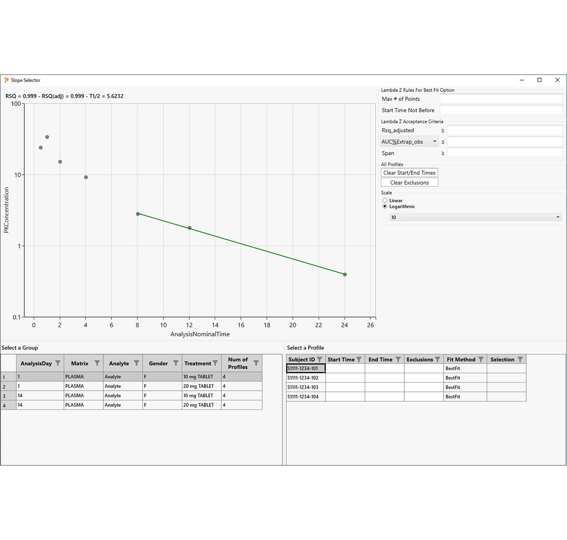567x540 pixels.
Task: Select group row 4 header
Action: [x=9, y=405]
